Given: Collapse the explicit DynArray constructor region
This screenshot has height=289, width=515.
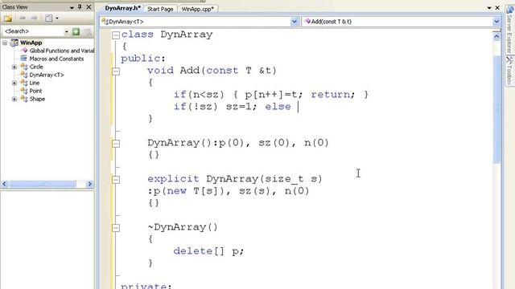Looking at the screenshot, I should (x=116, y=180).
